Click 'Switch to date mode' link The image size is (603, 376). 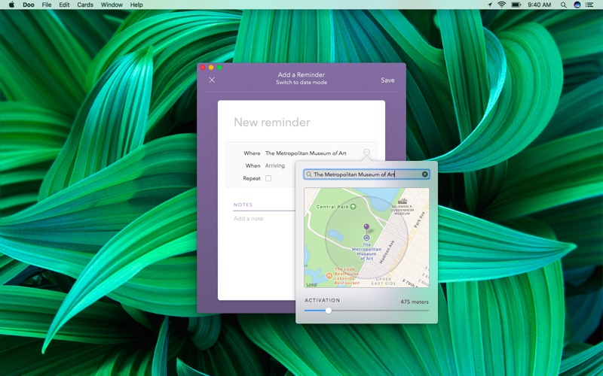coord(301,83)
